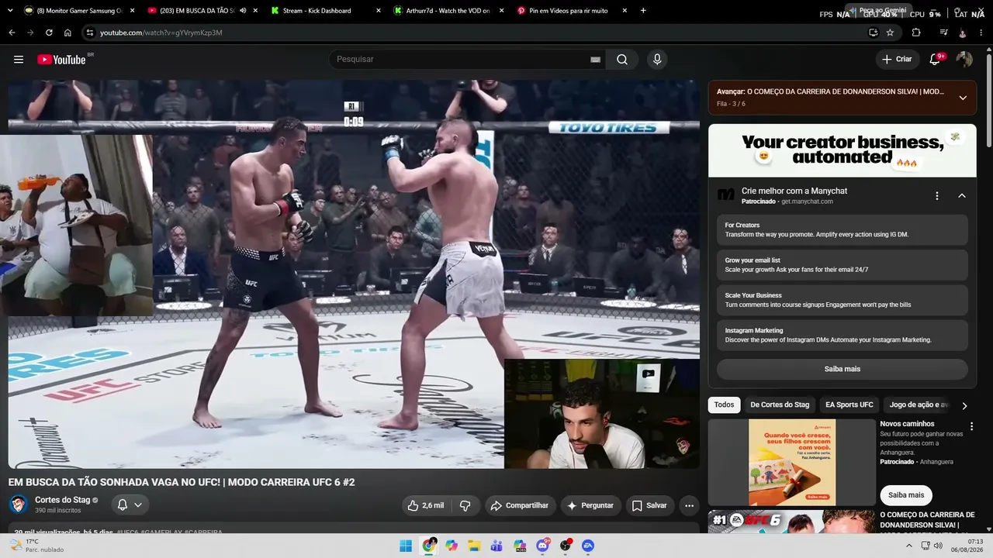Image resolution: width=993 pixels, height=558 pixels.
Task: Open the UFC 6 #1 recommended video thumbnail
Action: click(x=791, y=522)
